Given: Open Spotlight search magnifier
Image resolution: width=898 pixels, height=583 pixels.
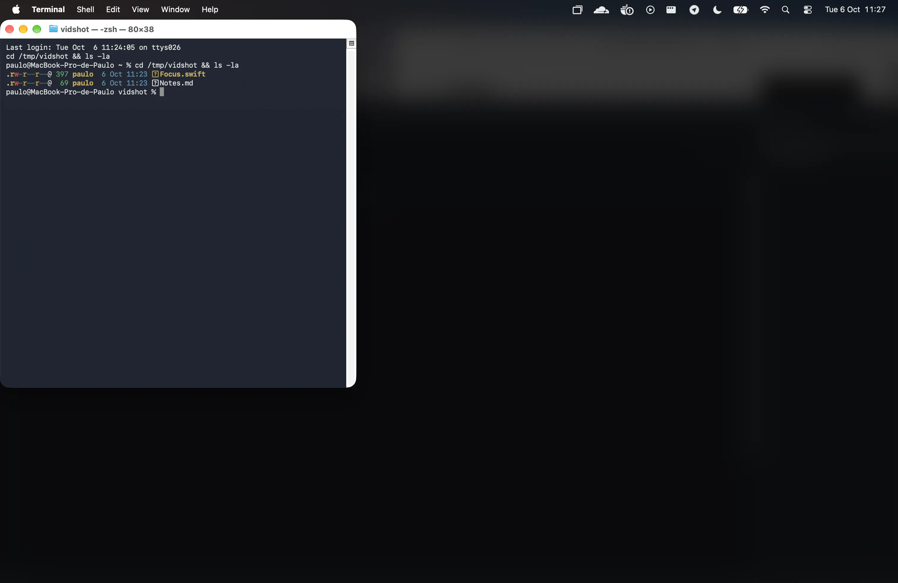Looking at the screenshot, I should click(x=785, y=10).
